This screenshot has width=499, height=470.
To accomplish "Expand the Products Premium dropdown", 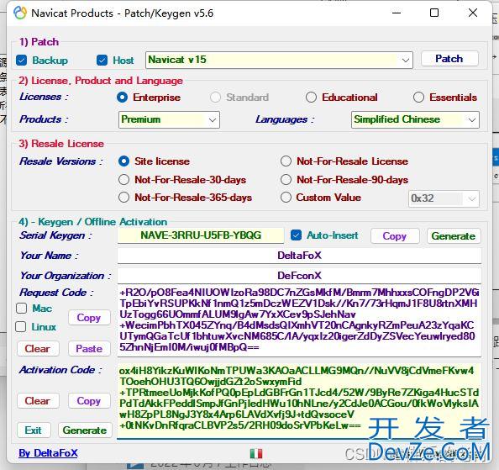I will coord(169,119).
